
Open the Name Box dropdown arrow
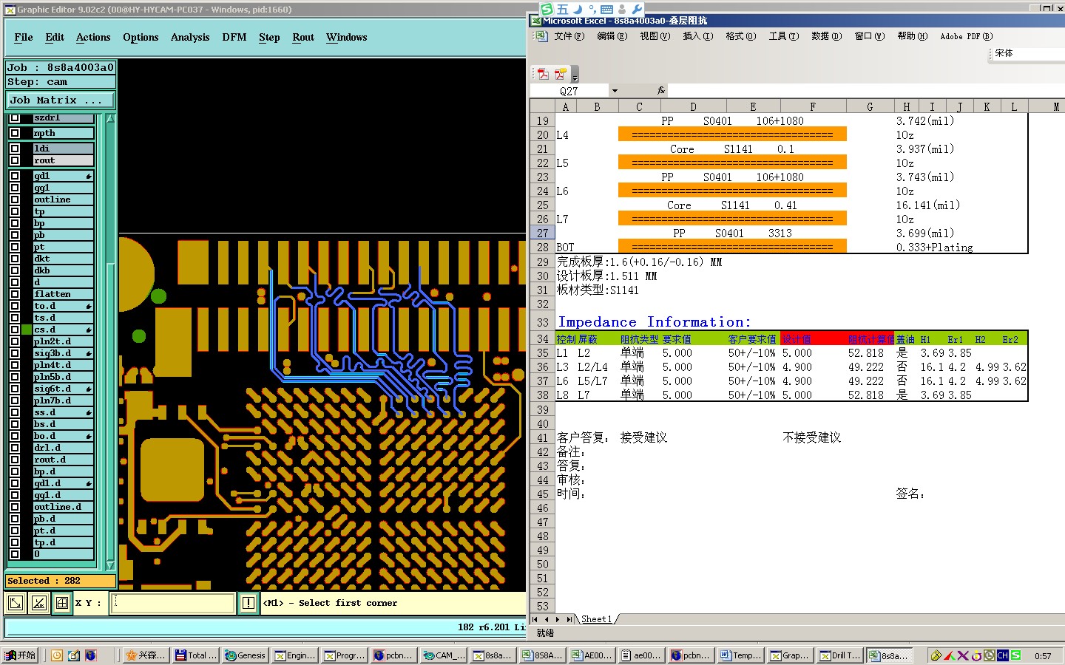[614, 91]
